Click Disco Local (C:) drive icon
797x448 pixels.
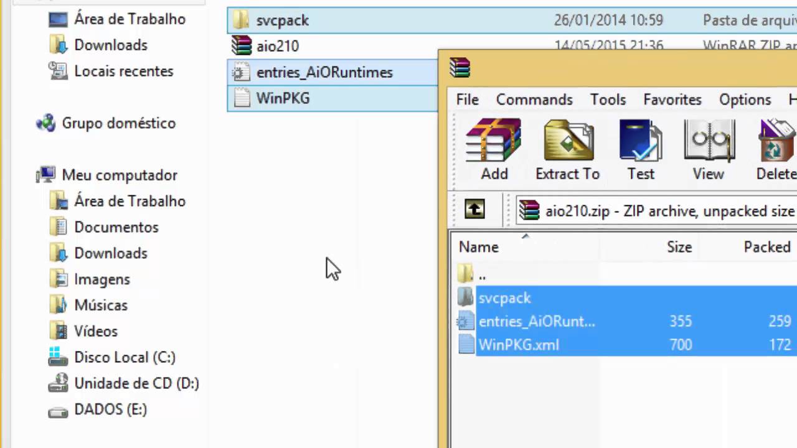point(58,358)
